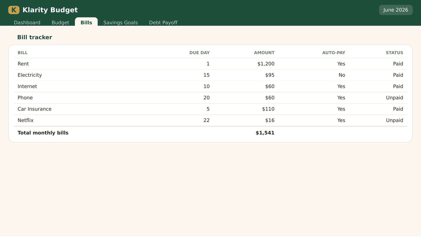The width and height of the screenshot is (421, 242).
Task: Click the $95 Electricity amount
Action: pyautogui.click(x=270, y=75)
